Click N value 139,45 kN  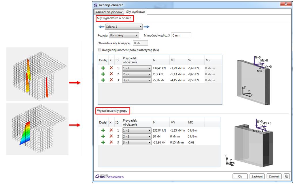(x=159, y=68)
